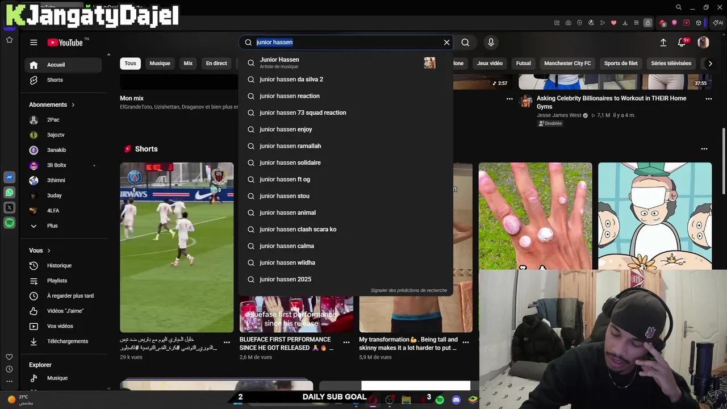Select suggestion junior hassen calma
727x409 pixels.
click(x=345, y=246)
